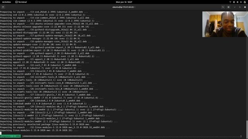Click the Bluetooth status icon
Viewport: 248px width, 139px height.
pos(234,2)
